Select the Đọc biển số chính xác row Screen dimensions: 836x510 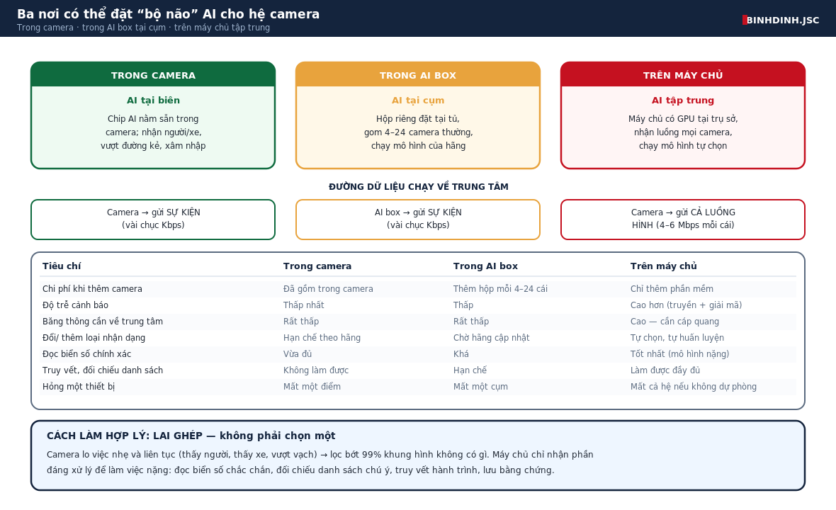point(418,354)
